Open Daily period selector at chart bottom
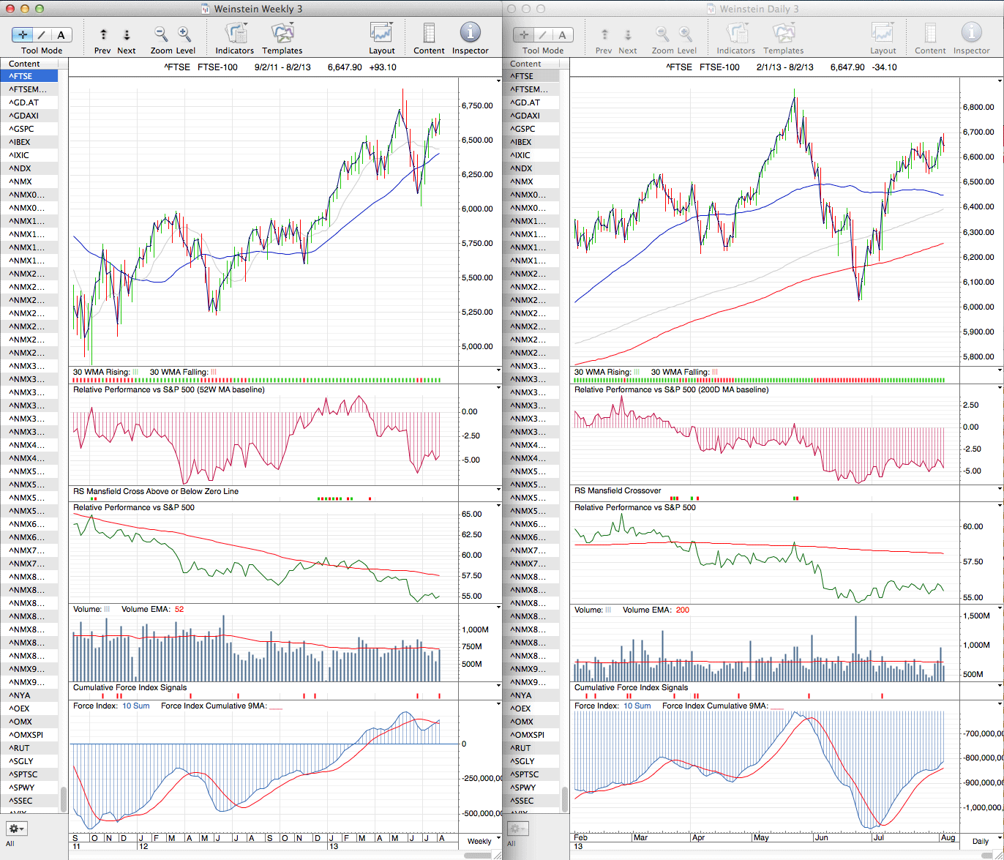The height and width of the screenshot is (860, 1004). [979, 841]
